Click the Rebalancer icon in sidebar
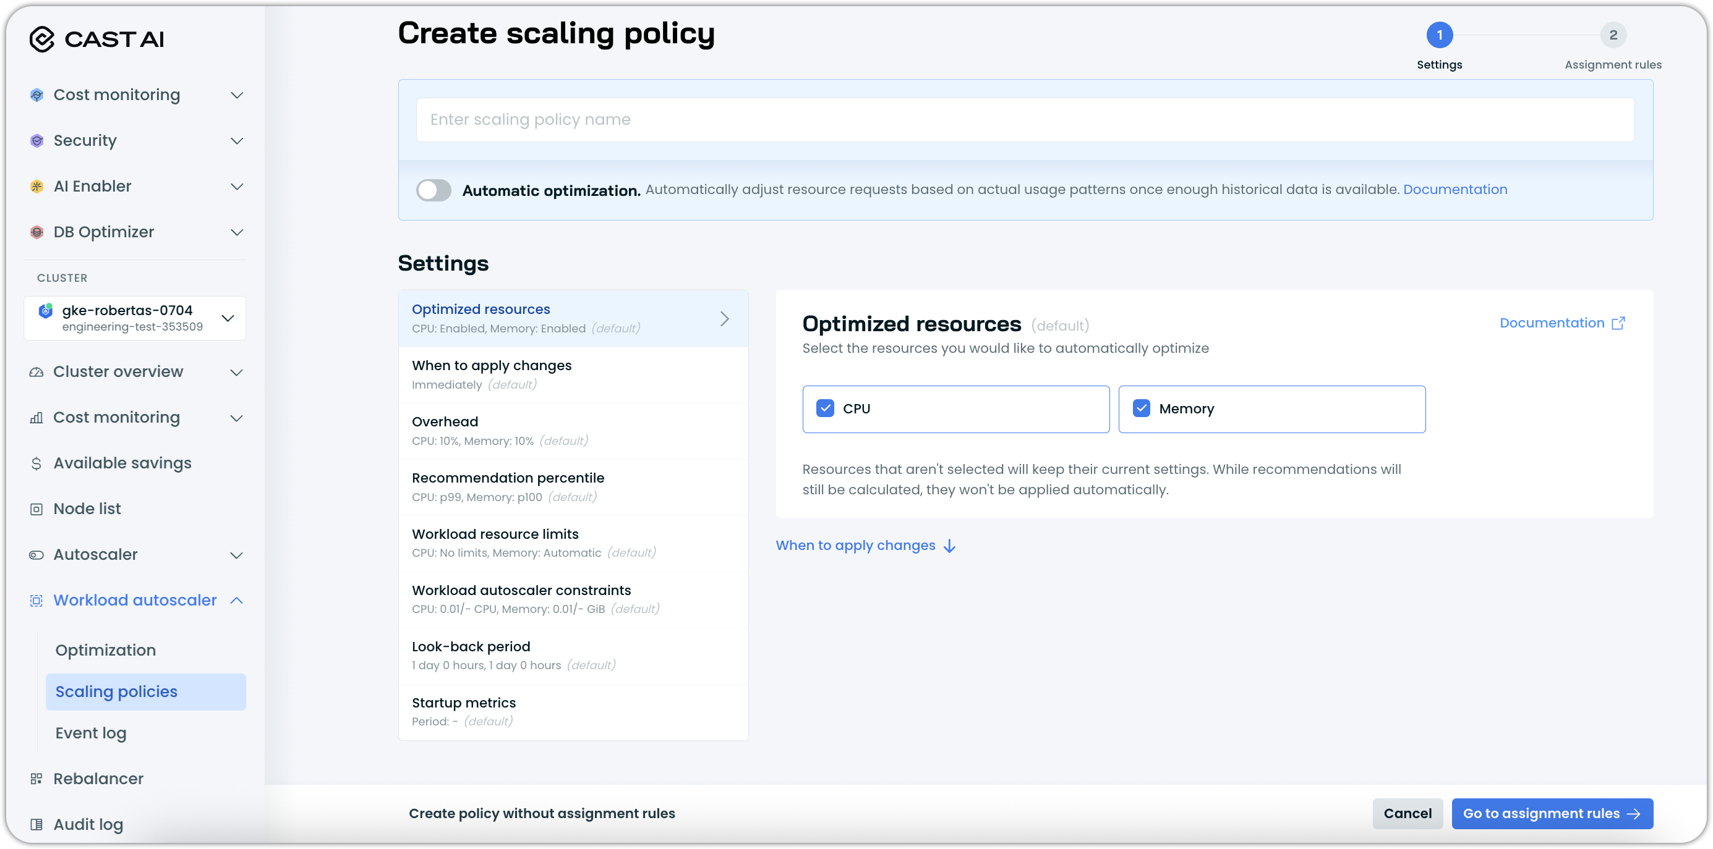Image resolution: width=1713 pixels, height=849 pixels. click(x=36, y=779)
